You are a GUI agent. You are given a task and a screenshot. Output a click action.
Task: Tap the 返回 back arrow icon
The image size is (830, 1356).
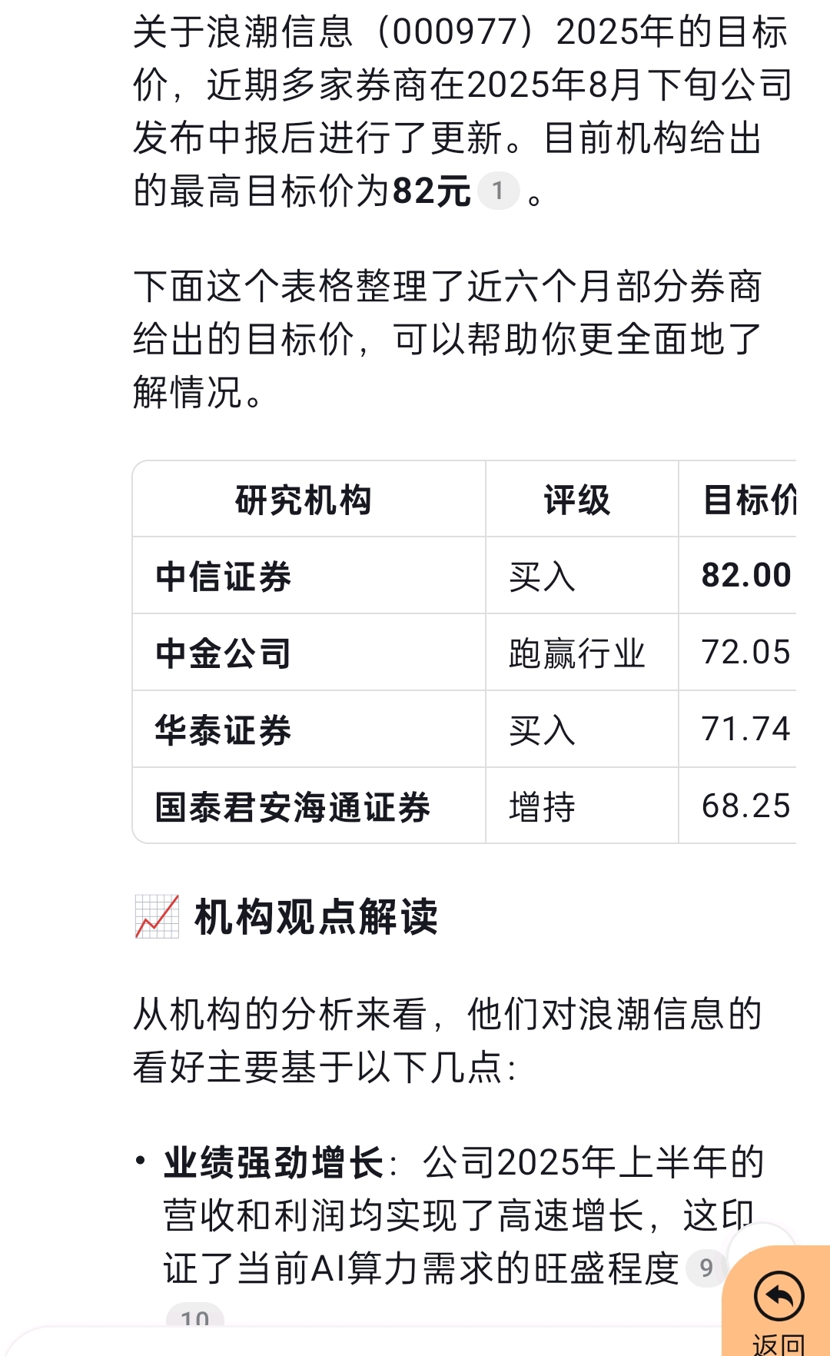click(779, 1297)
